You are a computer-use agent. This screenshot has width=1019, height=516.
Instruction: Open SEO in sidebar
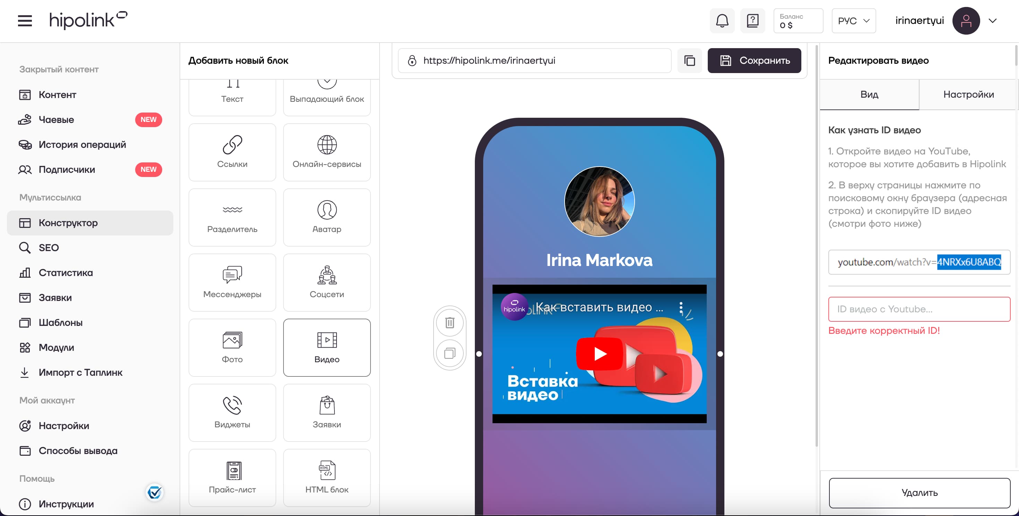(90, 248)
